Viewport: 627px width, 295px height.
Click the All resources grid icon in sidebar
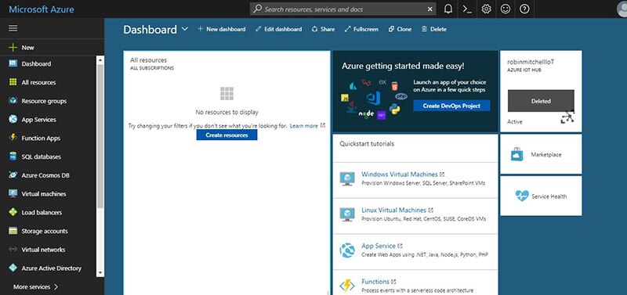pos(13,82)
